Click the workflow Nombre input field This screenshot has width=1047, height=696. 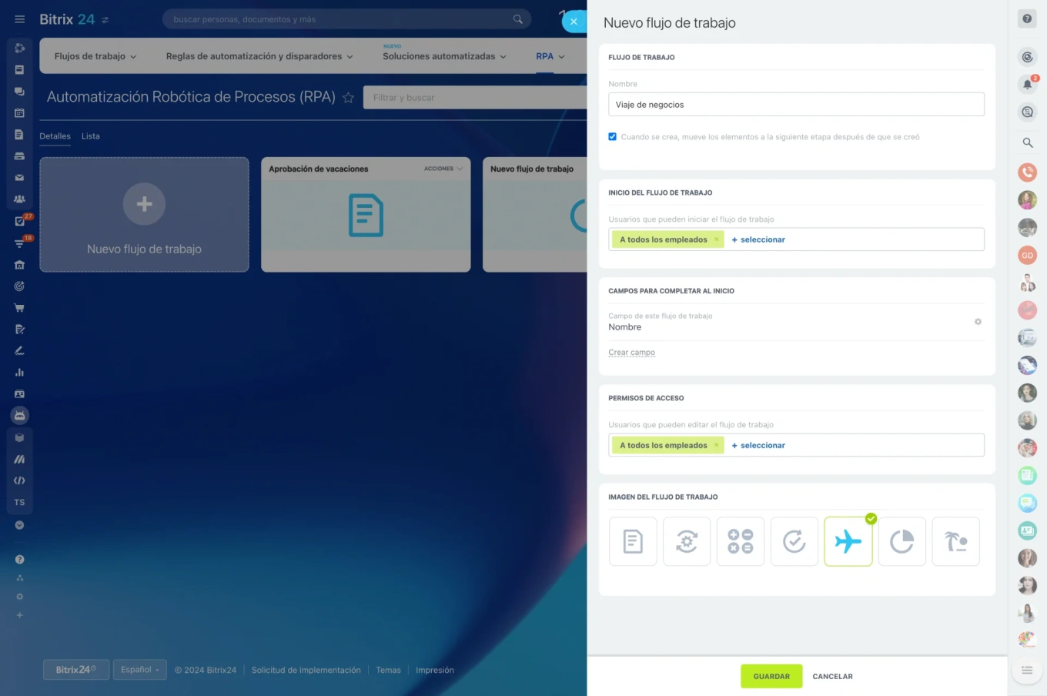(796, 105)
